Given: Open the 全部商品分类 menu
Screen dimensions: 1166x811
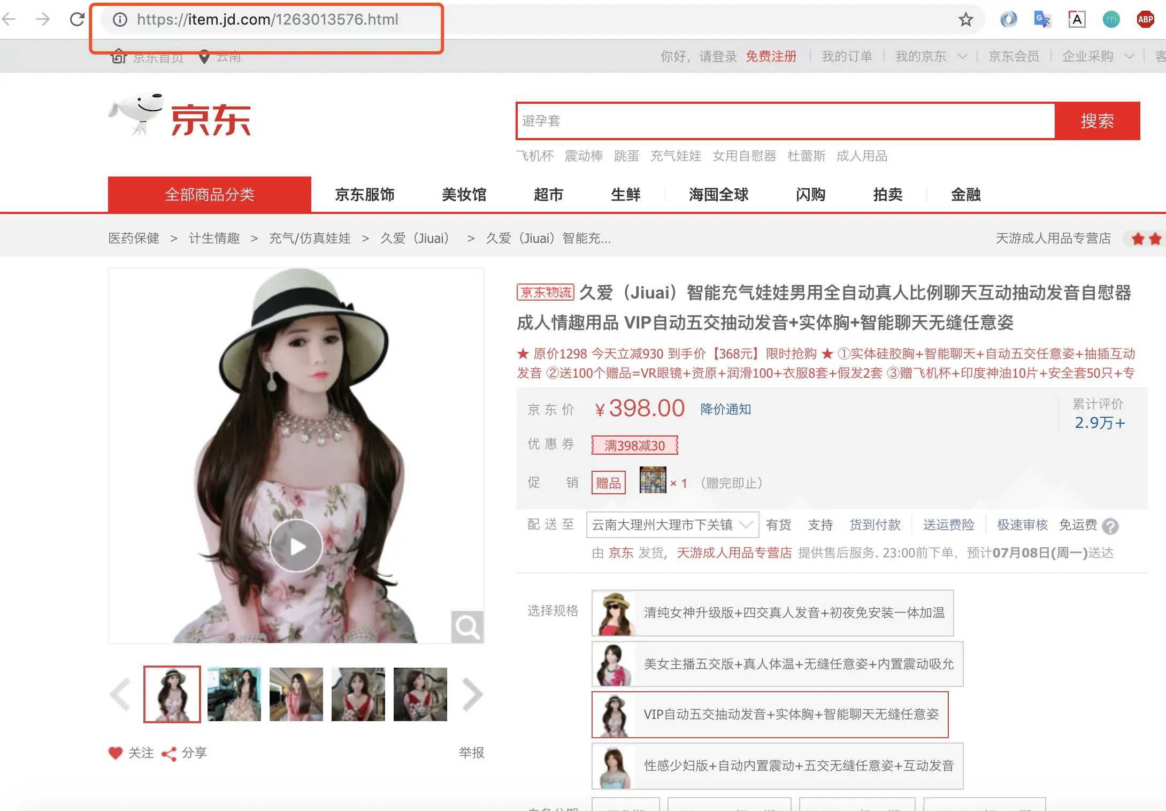Looking at the screenshot, I should coord(209,194).
